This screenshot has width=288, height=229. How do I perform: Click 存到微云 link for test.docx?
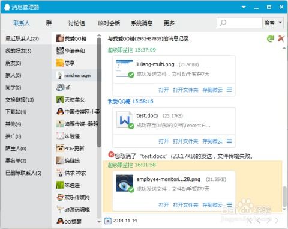pos(212,141)
